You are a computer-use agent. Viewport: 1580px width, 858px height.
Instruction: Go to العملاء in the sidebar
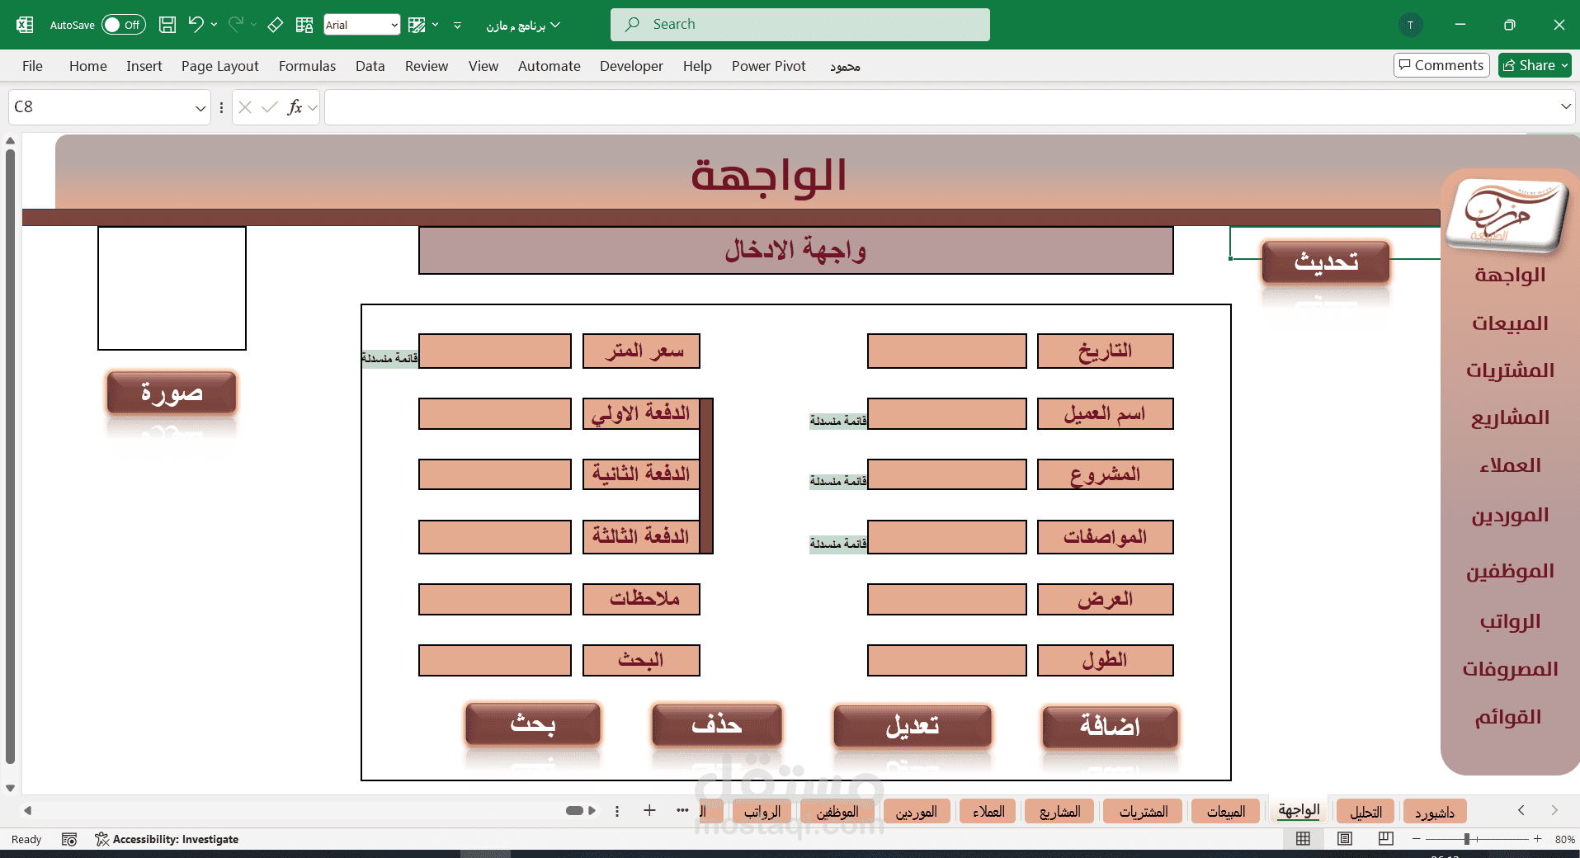(x=1510, y=466)
